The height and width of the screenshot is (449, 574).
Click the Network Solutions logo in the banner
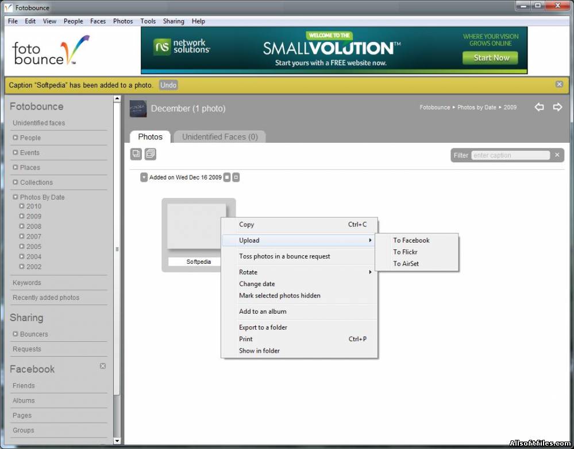pos(182,47)
